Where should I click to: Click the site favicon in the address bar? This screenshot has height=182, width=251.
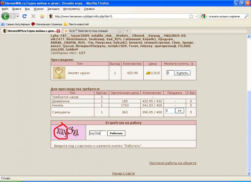(x=51, y=16)
